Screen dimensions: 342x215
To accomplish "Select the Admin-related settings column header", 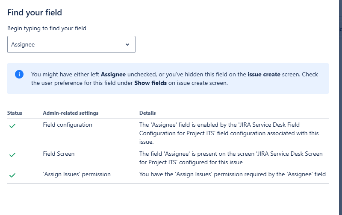I will click(x=71, y=113).
